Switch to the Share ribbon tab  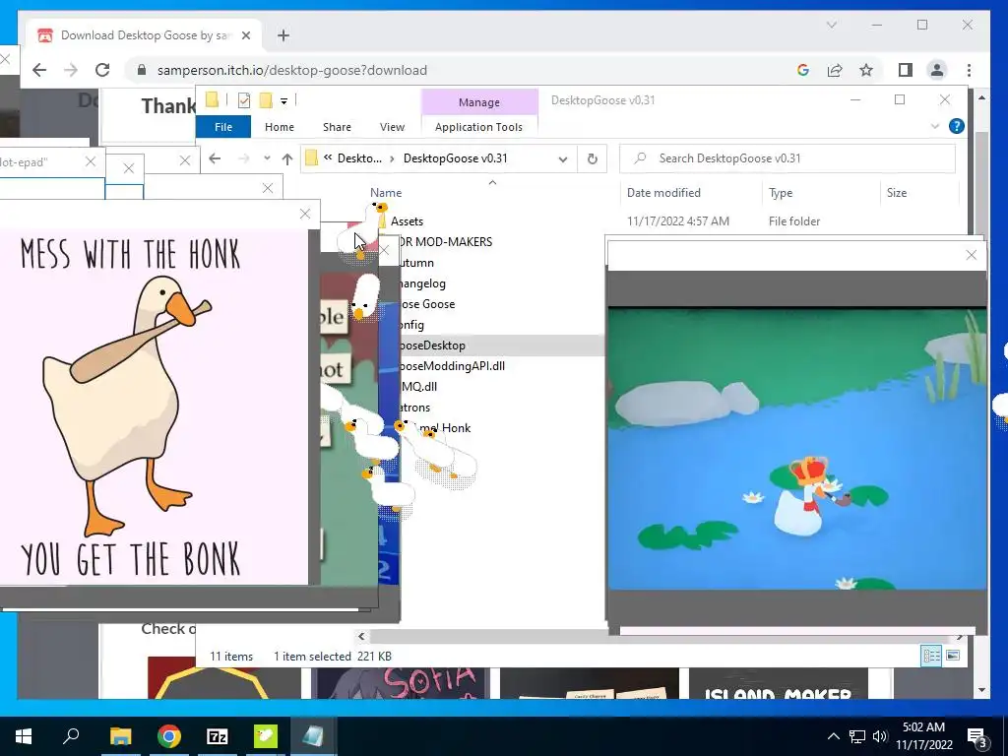337,127
